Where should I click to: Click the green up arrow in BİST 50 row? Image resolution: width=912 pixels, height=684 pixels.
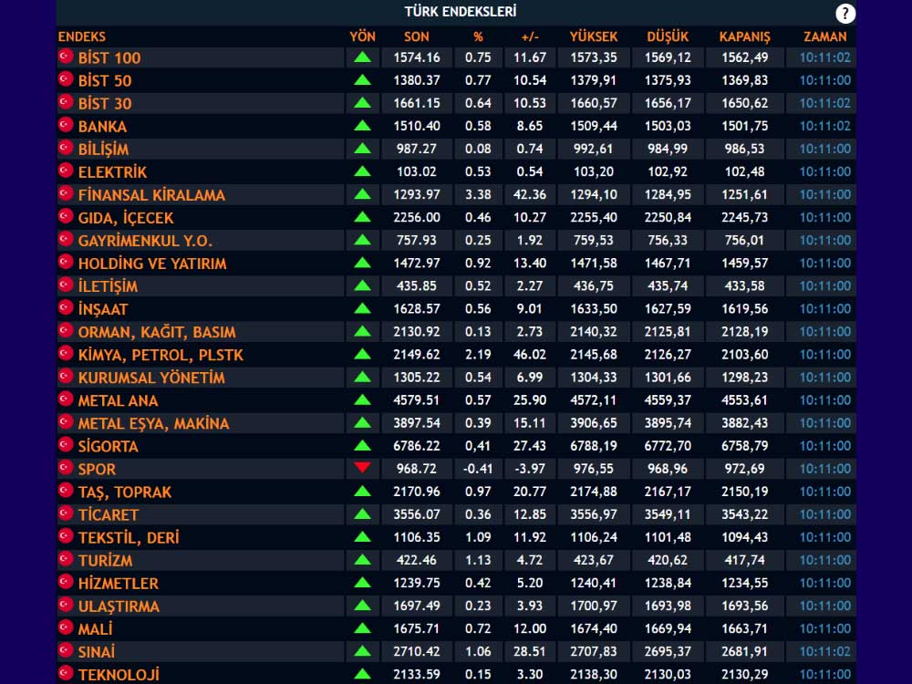(x=362, y=79)
